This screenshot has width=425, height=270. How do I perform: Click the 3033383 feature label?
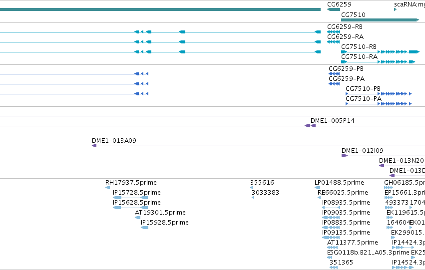coord(265,193)
